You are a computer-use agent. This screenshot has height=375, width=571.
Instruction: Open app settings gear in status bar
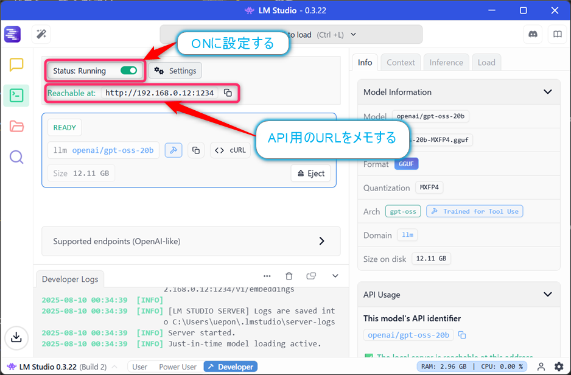click(x=559, y=366)
